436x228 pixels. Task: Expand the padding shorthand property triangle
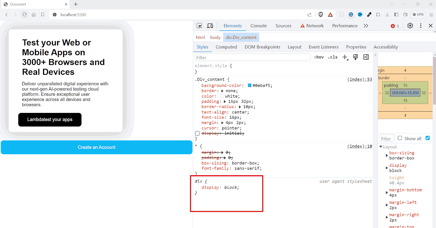pyautogui.click(x=225, y=101)
